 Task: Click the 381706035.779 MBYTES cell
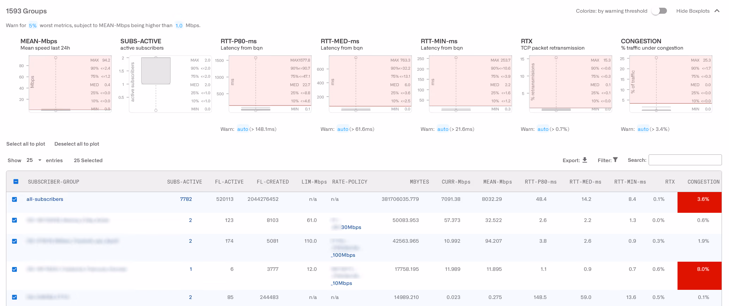(400, 199)
